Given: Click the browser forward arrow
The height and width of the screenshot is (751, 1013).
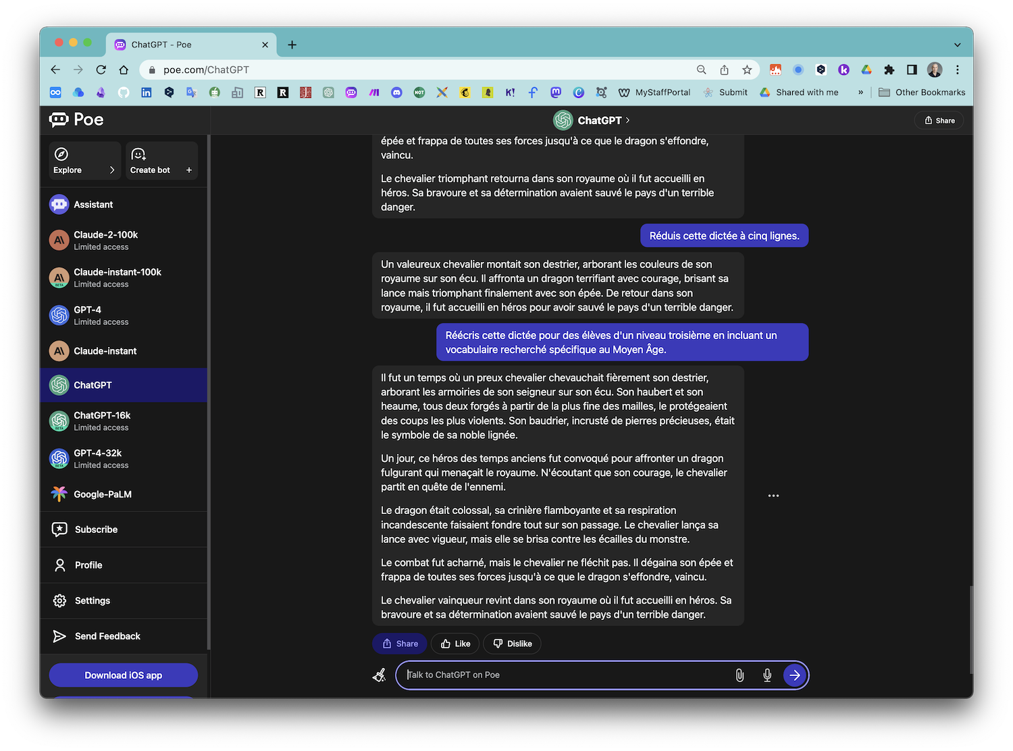Looking at the screenshot, I should click(x=78, y=70).
